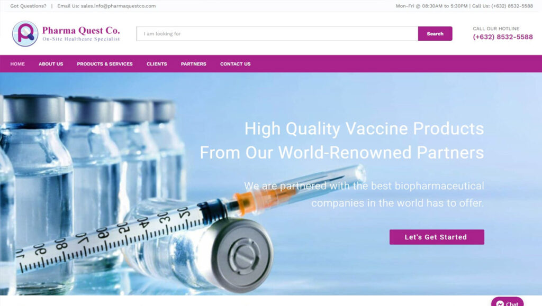Image resolution: width=542 pixels, height=306 pixels.
Task: Go to the Home menu item
Action: pos(17,64)
